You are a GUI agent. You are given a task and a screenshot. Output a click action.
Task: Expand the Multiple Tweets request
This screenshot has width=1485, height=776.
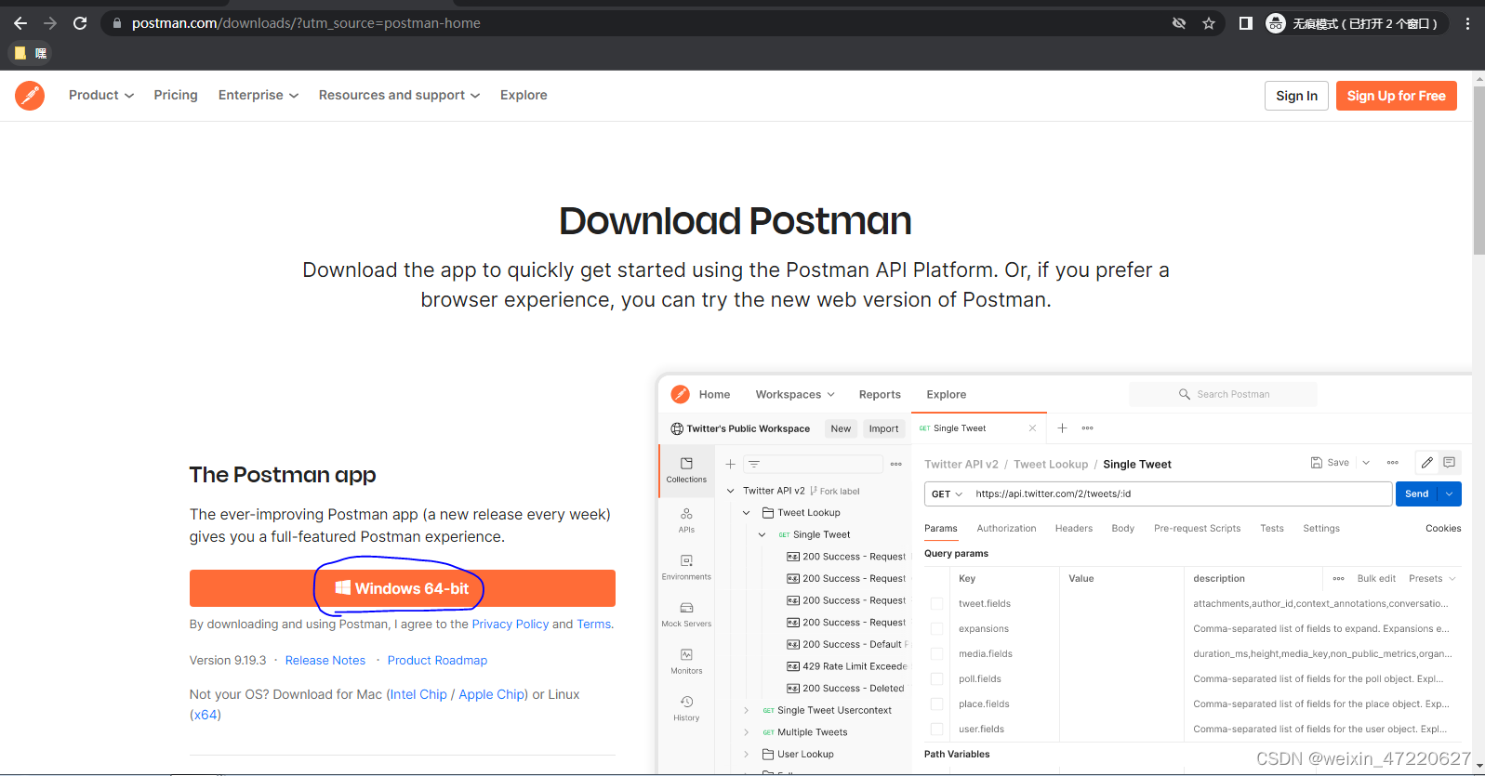pos(746,732)
